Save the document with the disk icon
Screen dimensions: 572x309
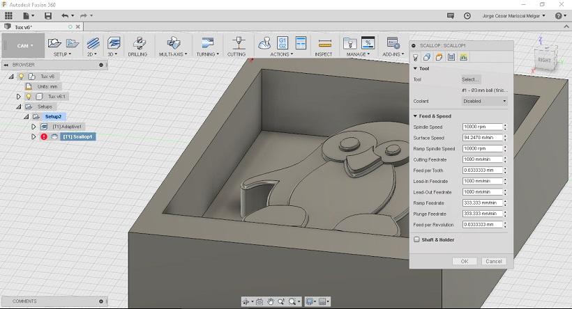pos(48,15)
